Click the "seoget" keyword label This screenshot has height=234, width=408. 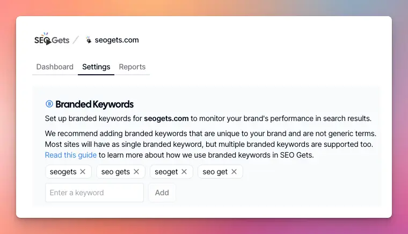click(166, 172)
